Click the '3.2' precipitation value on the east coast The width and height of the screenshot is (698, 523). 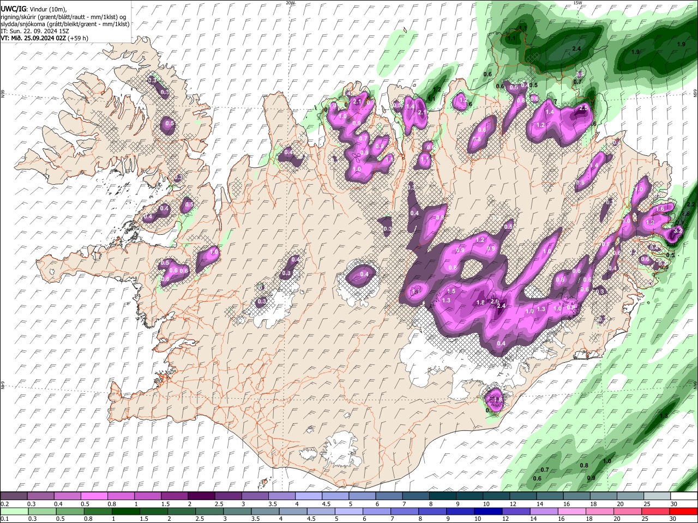coord(678,231)
